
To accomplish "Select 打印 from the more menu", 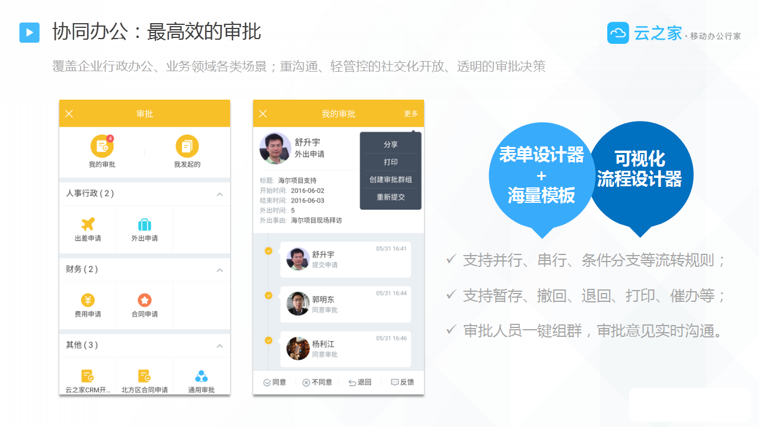I will coord(391,162).
